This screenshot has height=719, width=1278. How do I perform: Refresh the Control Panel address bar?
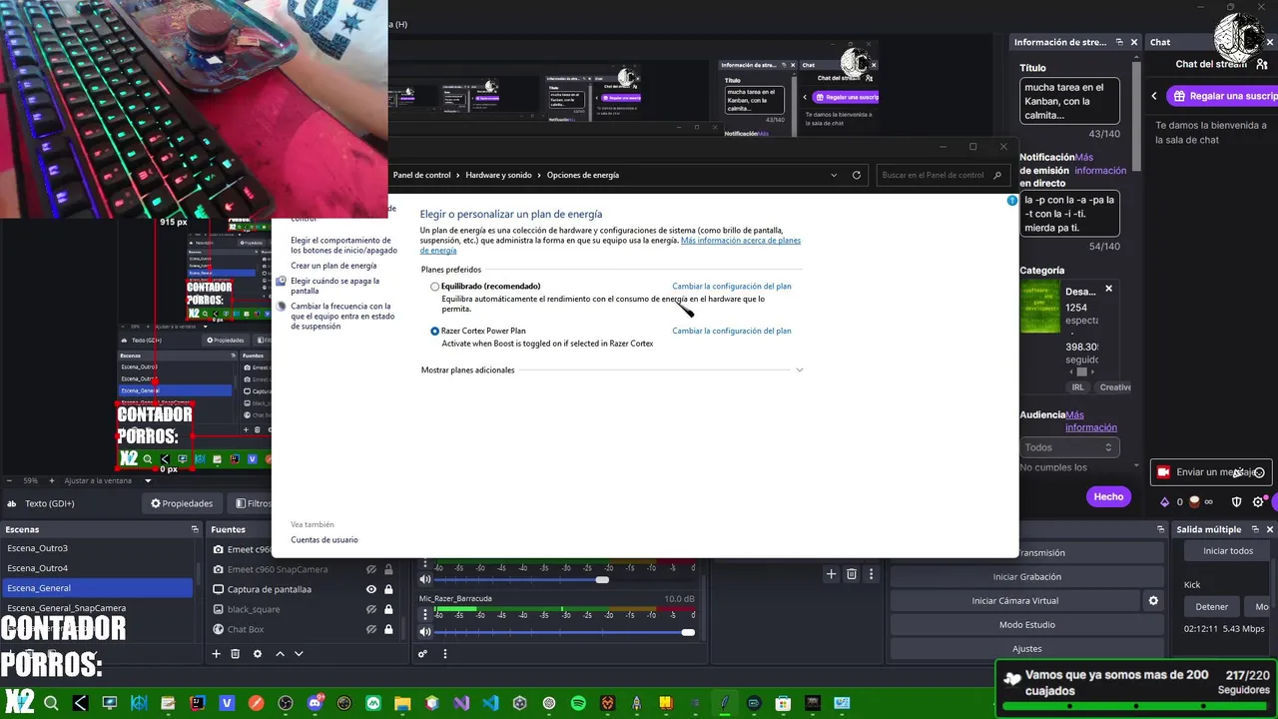[x=856, y=175]
